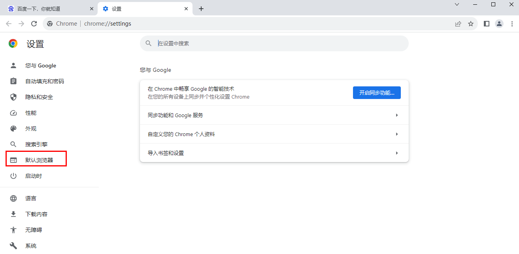Click the 您与 Google section heading

coord(155,70)
